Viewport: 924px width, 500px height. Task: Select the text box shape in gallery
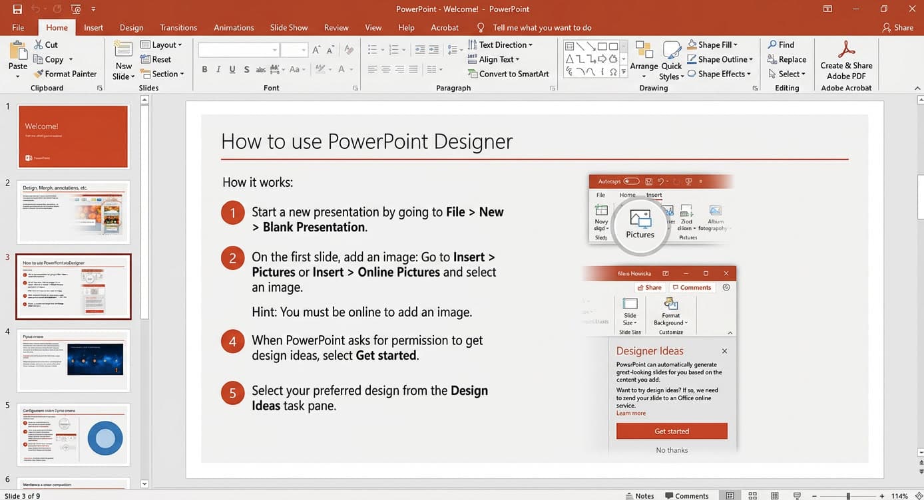coord(570,47)
